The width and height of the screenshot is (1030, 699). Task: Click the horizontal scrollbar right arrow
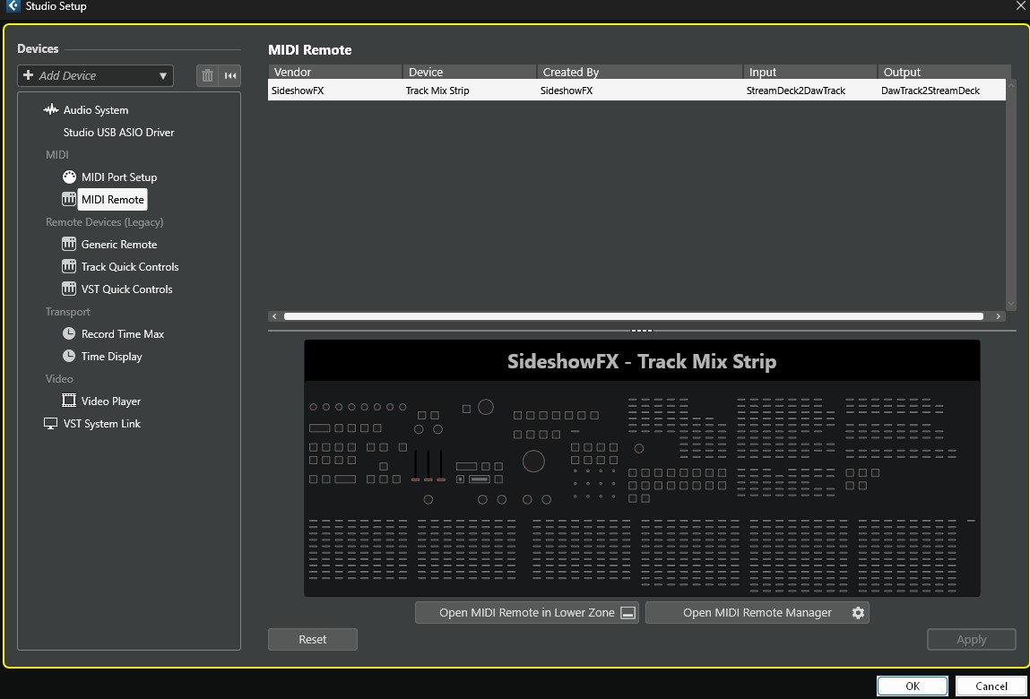pyautogui.click(x=998, y=316)
